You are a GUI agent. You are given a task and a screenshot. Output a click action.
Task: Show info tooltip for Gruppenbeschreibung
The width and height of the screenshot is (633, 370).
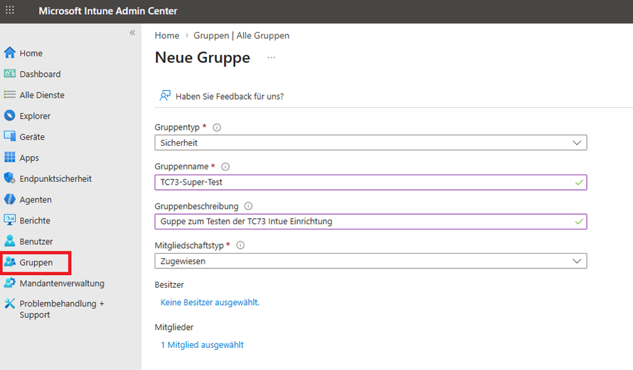[249, 206]
